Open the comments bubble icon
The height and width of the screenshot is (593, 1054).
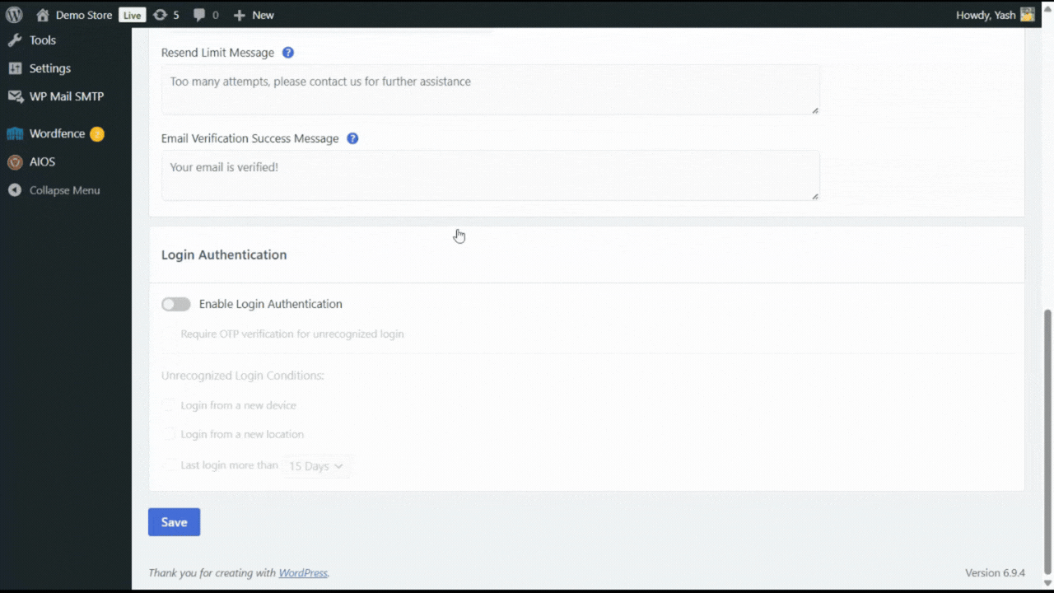coord(199,15)
